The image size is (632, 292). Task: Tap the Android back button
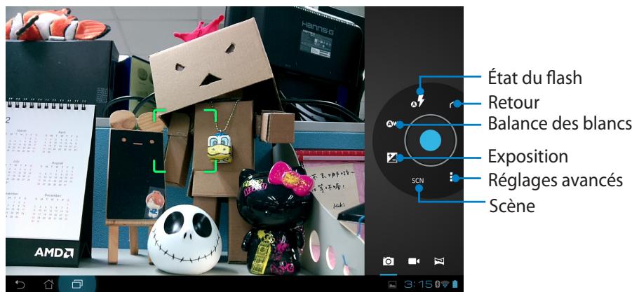pos(20,284)
